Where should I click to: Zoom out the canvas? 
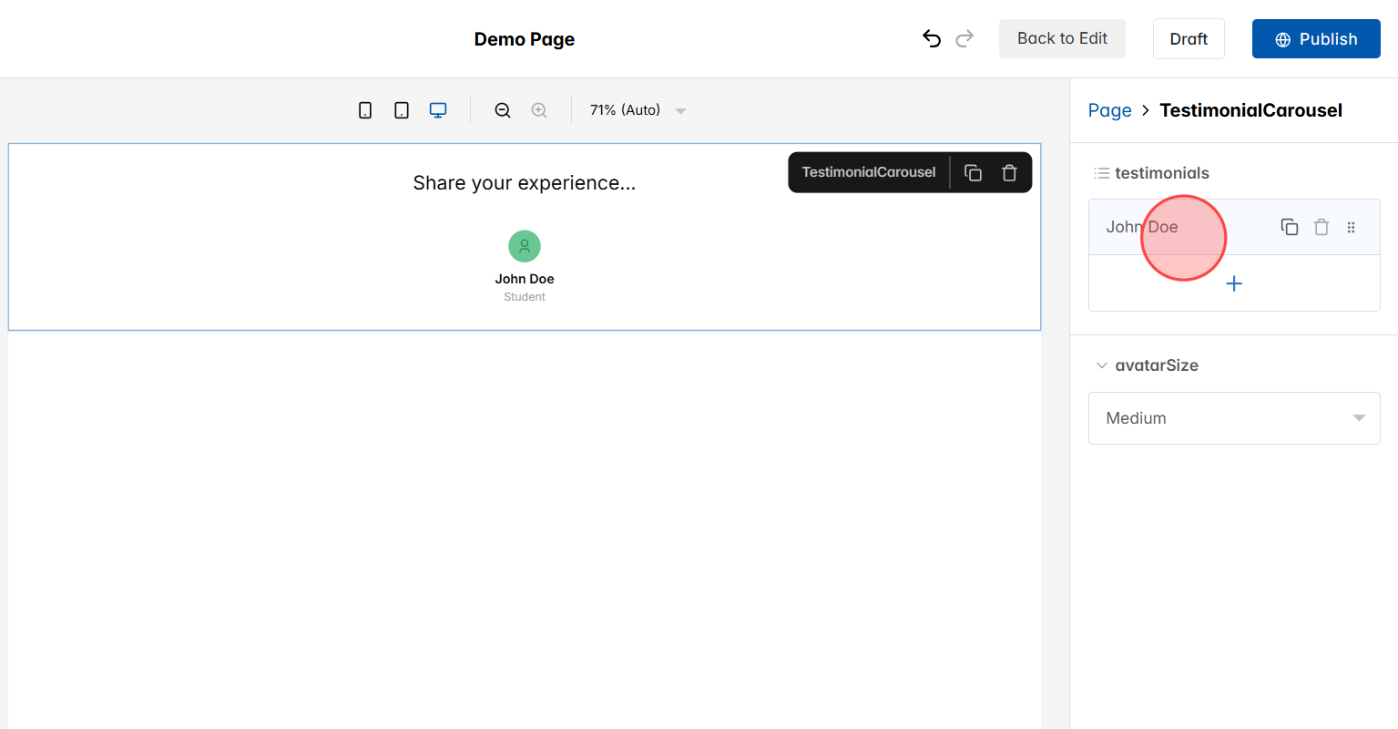point(503,109)
